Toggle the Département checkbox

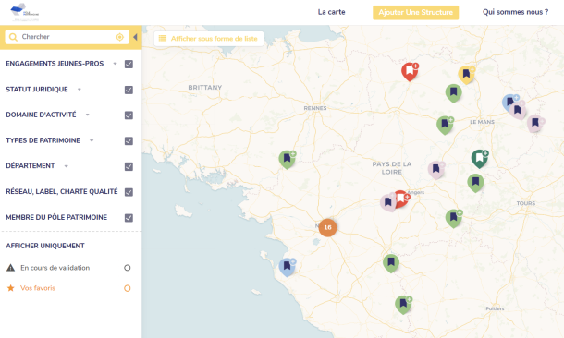click(x=129, y=166)
